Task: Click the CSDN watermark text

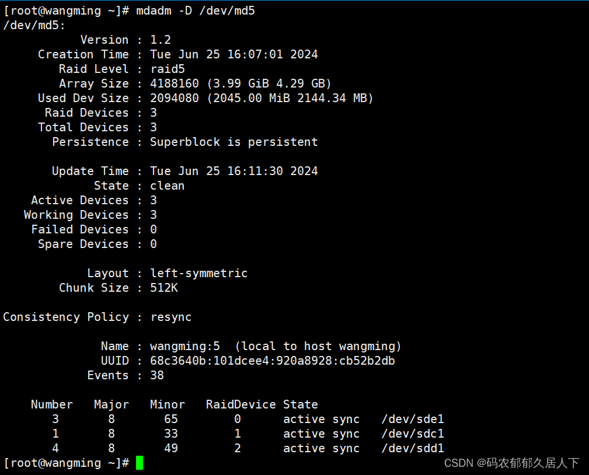Action: pos(511,463)
